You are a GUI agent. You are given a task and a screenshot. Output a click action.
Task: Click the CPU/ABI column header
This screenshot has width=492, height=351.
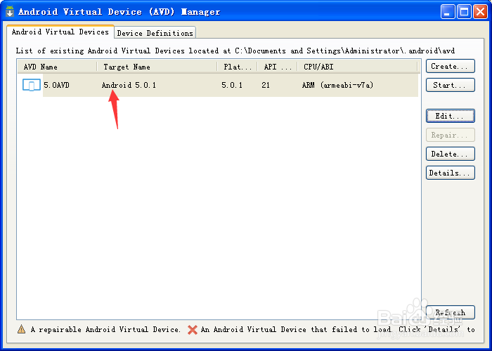click(357, 67)
